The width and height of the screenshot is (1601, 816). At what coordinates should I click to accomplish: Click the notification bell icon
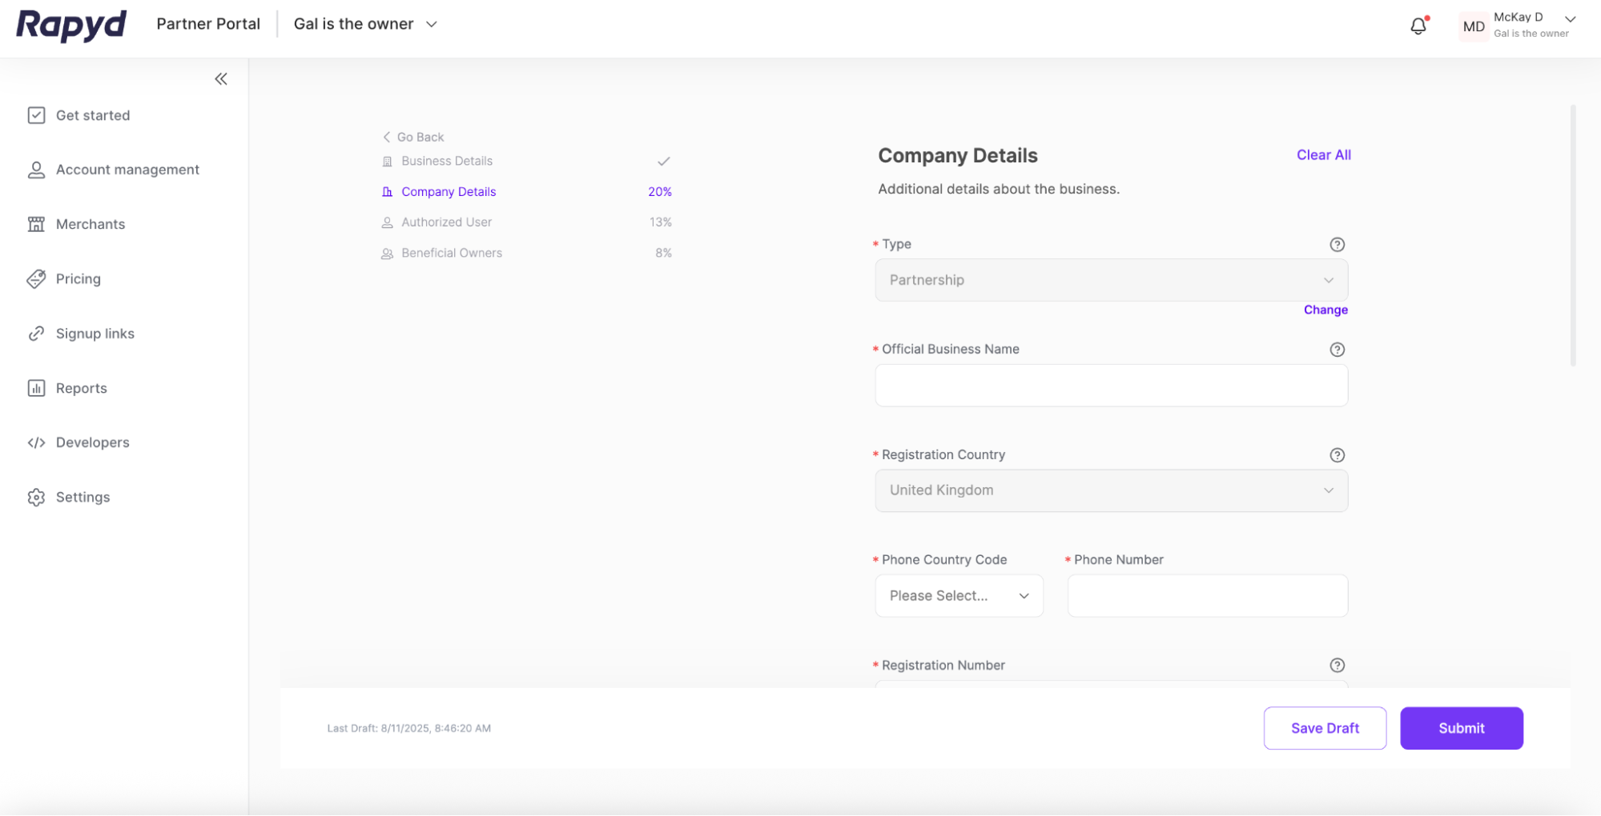tap(1418, 26)
